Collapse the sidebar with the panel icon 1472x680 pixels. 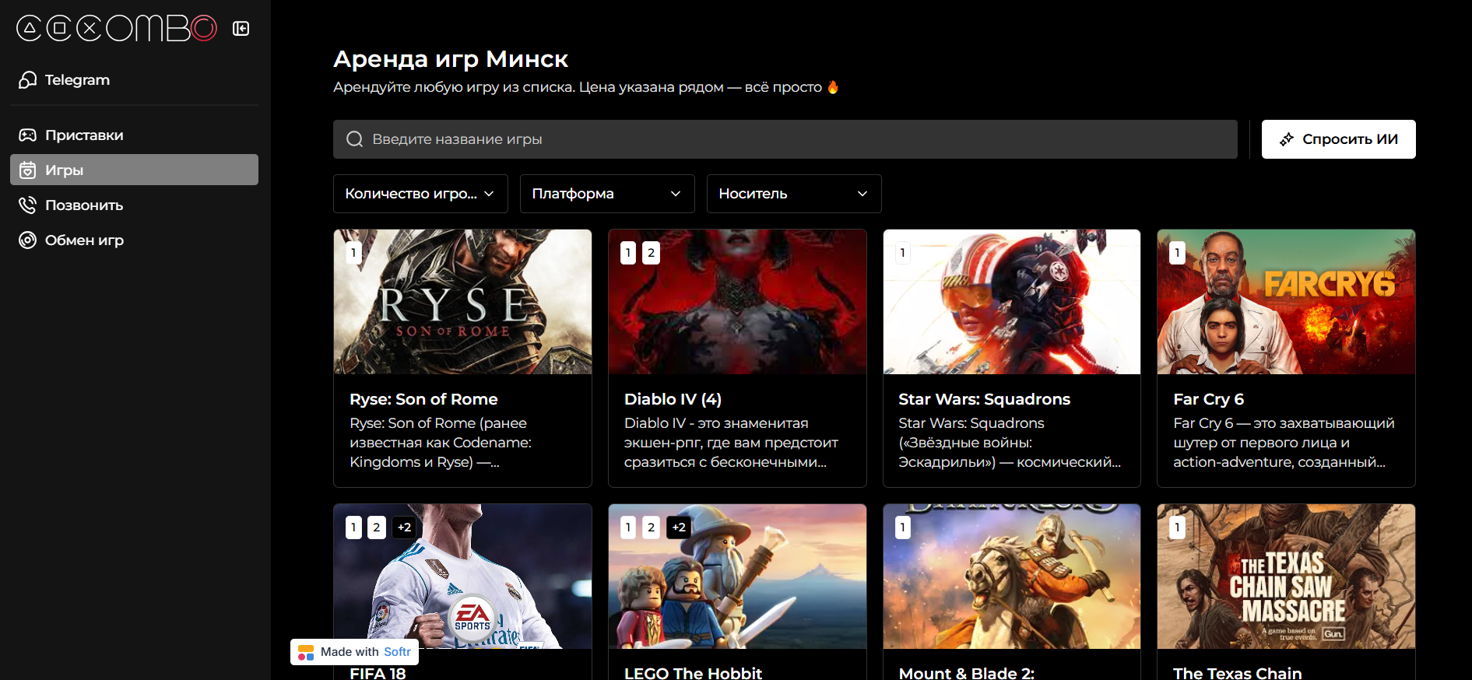coord(241,29)
